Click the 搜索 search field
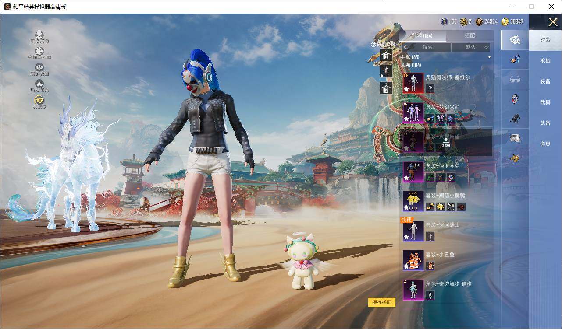 click(x=427, y=47)
